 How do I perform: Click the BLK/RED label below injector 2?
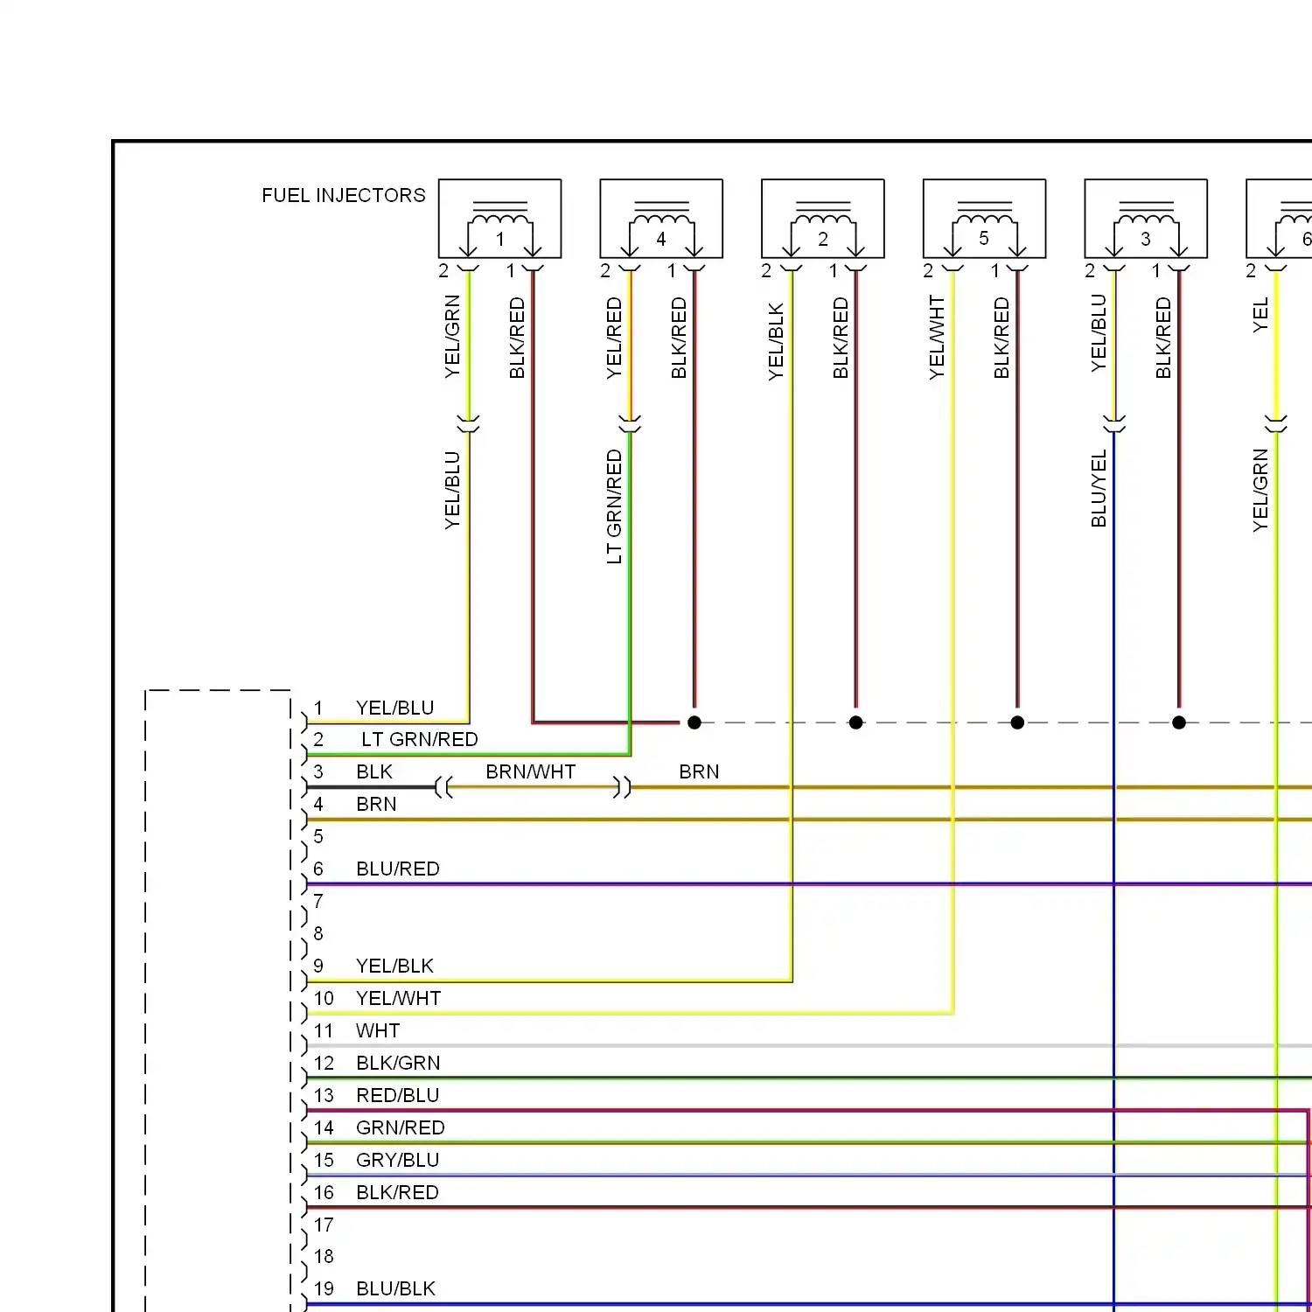(841, 338)
